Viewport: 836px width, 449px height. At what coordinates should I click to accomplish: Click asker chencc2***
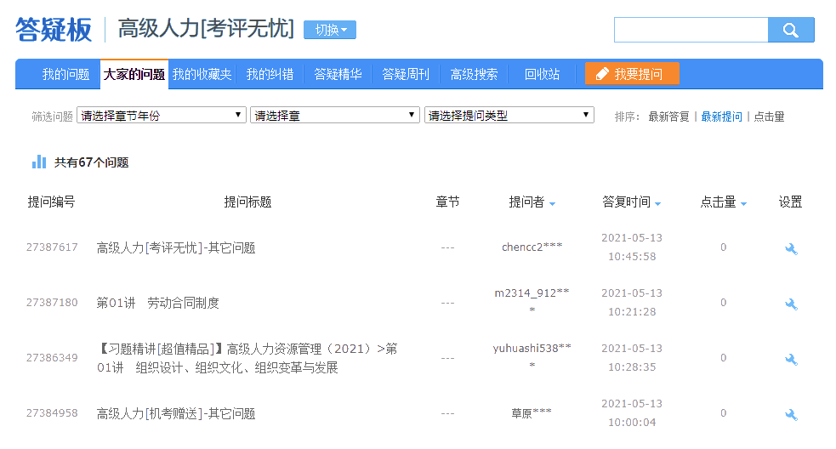click(532, 247)
